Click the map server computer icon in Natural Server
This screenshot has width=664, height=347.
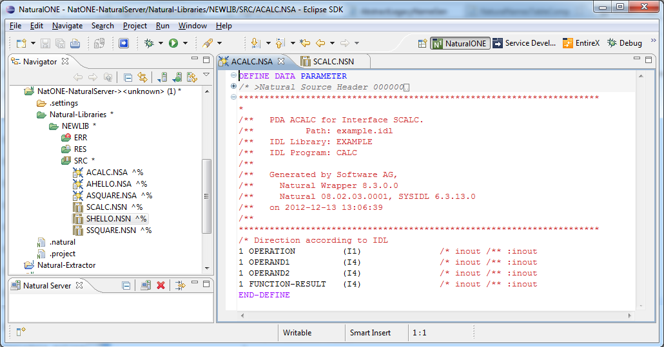click(146, 286)
